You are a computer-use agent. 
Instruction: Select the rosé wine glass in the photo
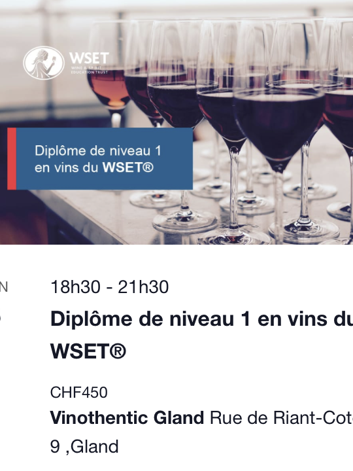coord(110,90)
